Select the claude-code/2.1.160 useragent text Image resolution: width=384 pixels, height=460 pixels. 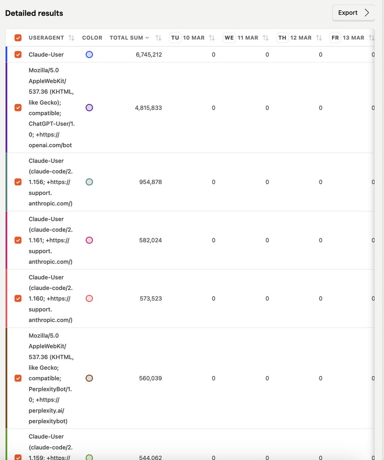(51, 298)
